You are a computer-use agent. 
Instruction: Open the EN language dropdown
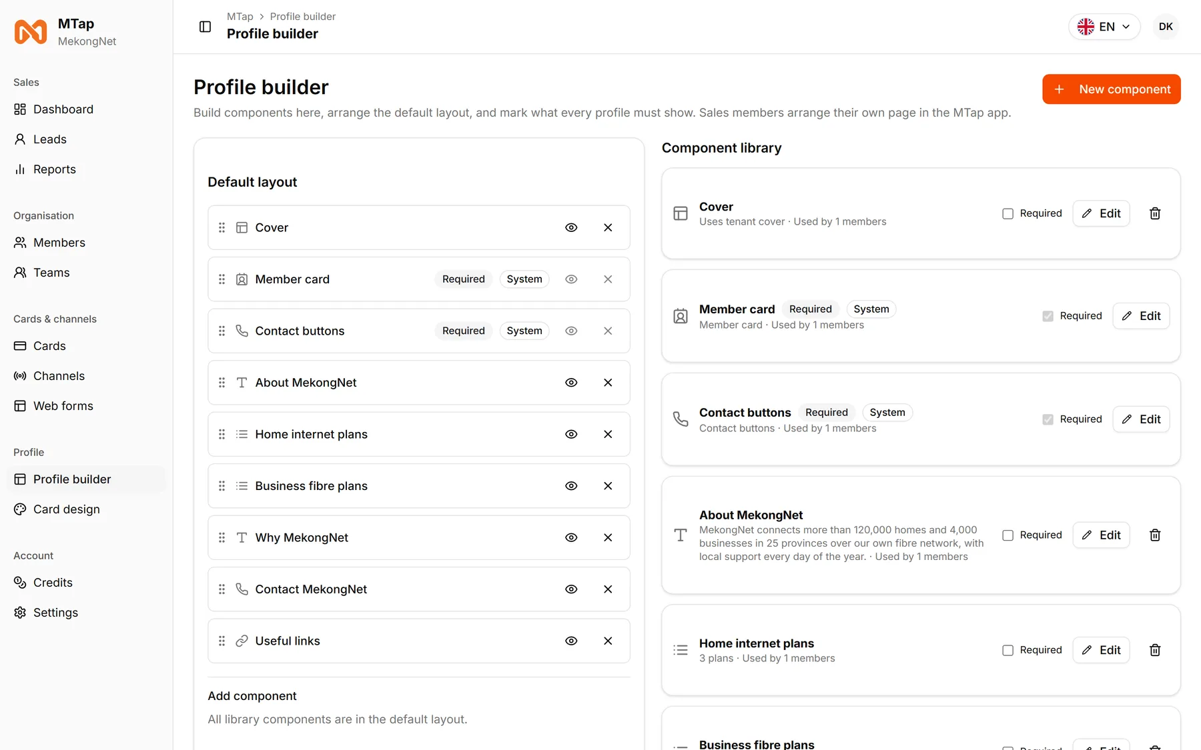(x=1104, y=27)
